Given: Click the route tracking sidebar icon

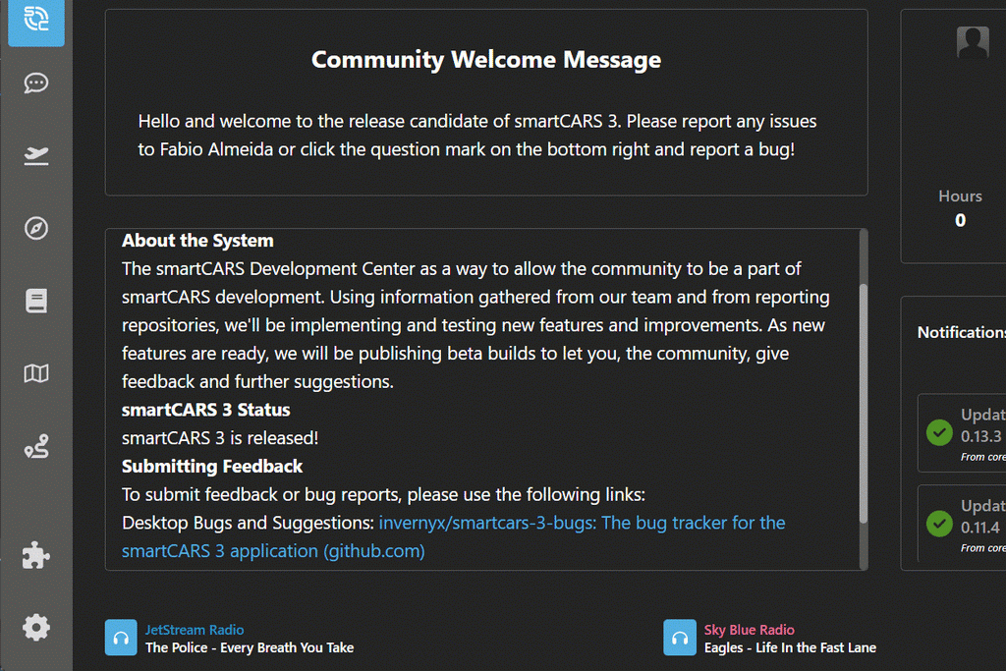Looking at the screenshot, I should [x=36, y=448].
